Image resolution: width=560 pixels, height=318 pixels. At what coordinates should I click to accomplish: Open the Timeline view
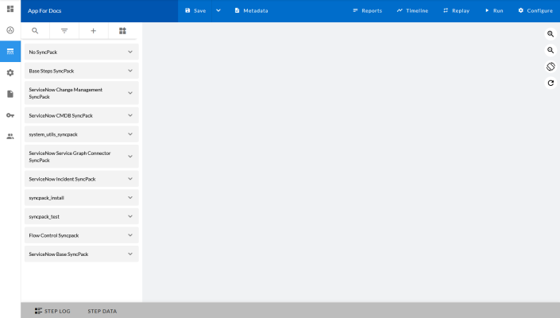click(411, 11)
